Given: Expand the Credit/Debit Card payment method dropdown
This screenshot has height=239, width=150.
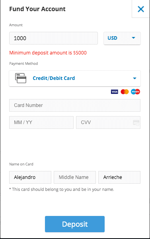Looking at the screenshot, I should pos(75,78).
